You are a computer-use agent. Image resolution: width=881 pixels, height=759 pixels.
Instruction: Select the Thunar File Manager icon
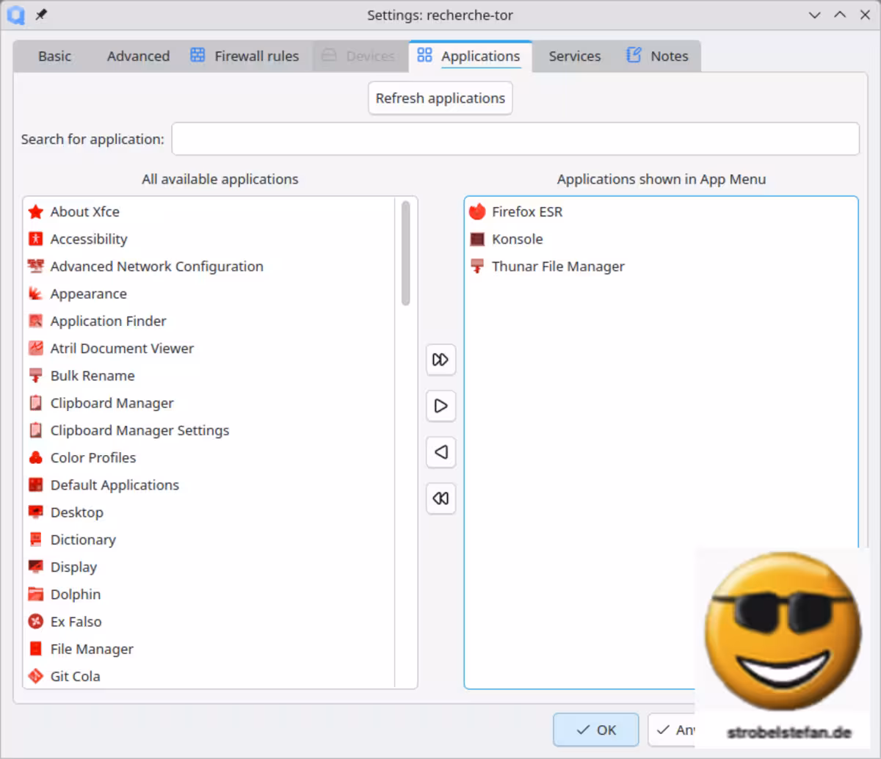coord(477,266)
